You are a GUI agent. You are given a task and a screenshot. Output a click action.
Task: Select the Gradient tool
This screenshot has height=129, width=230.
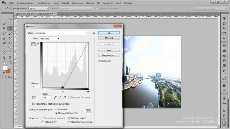[x=10, y=43]
